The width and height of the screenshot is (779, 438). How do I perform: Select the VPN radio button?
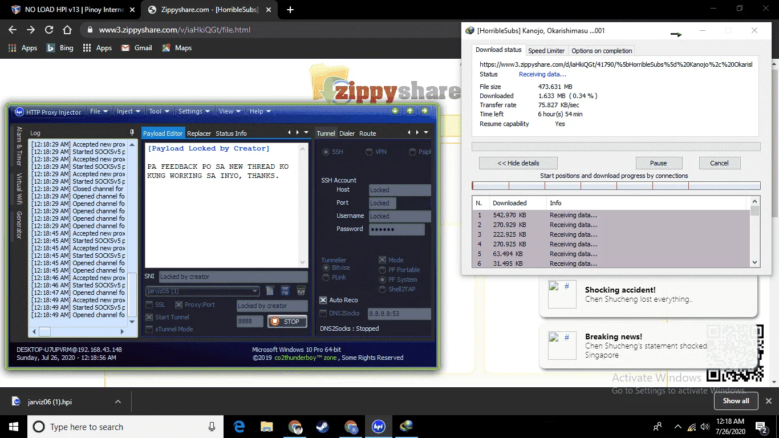pyautogui.click(x=370, y=152)
